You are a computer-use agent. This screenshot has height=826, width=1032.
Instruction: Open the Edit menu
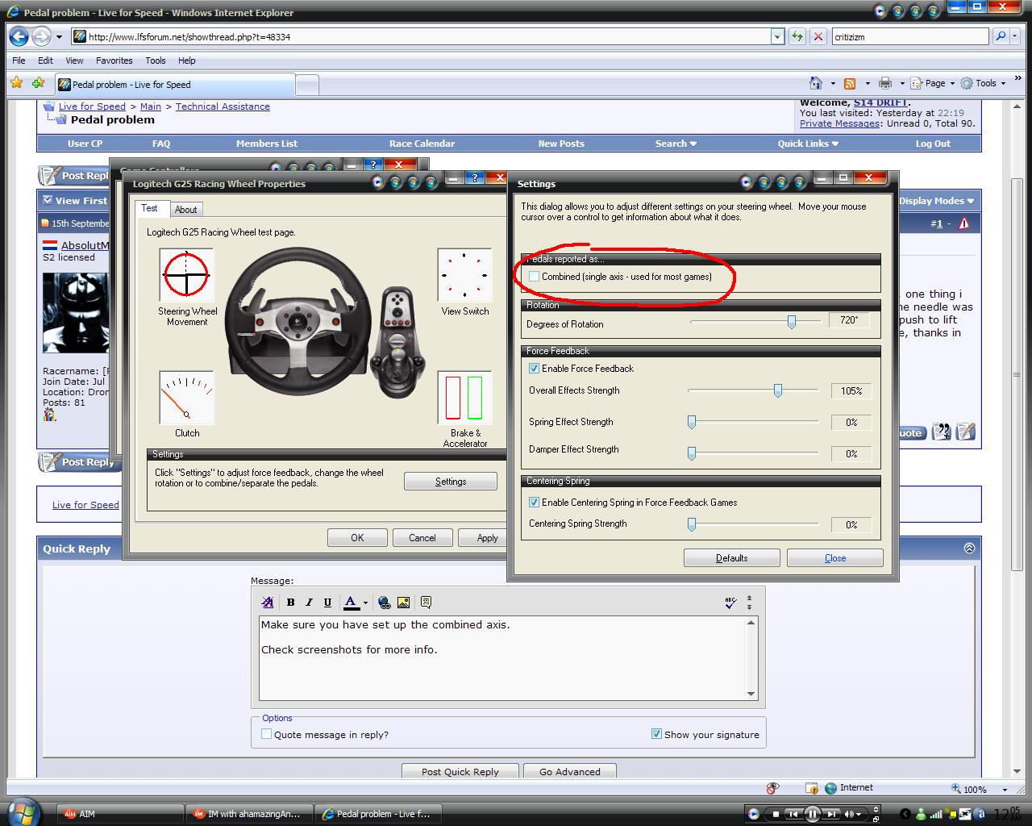click(x=45, y=60)
